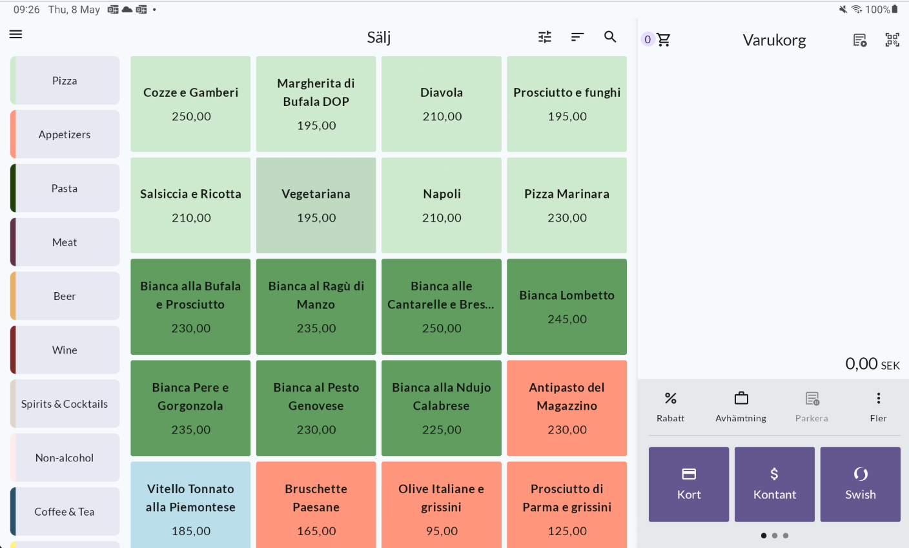909x548 pixels.
Task: Apply a discount with Rabatt
Action: tap(671, 406)
